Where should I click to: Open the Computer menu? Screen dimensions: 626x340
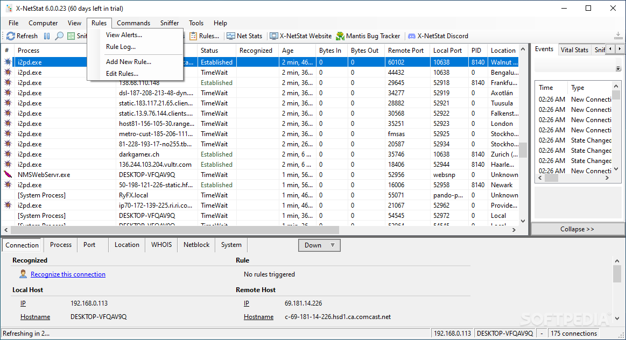click(x=43, y=23)
